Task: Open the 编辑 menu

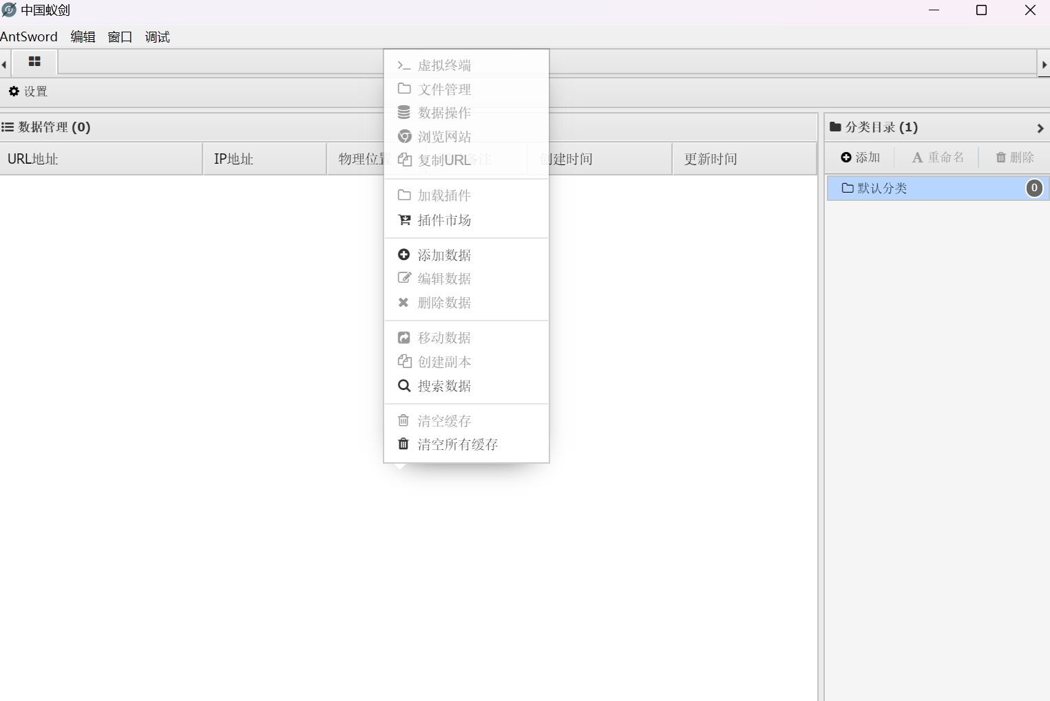Action: click(x=83, y=37)
